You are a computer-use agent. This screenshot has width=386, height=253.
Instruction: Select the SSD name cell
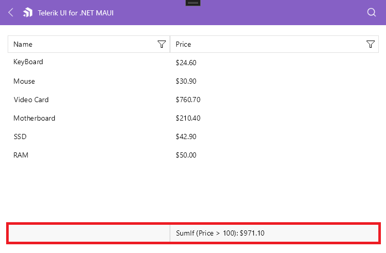point(20,137)
